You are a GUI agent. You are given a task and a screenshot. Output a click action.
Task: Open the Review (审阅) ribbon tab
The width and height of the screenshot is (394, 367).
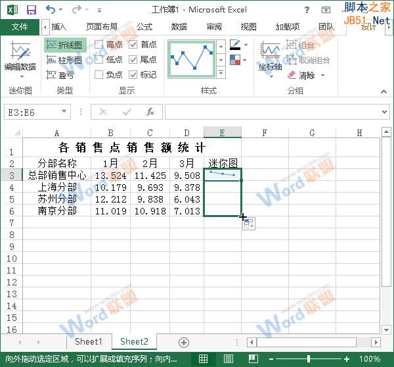pos(214,27)
